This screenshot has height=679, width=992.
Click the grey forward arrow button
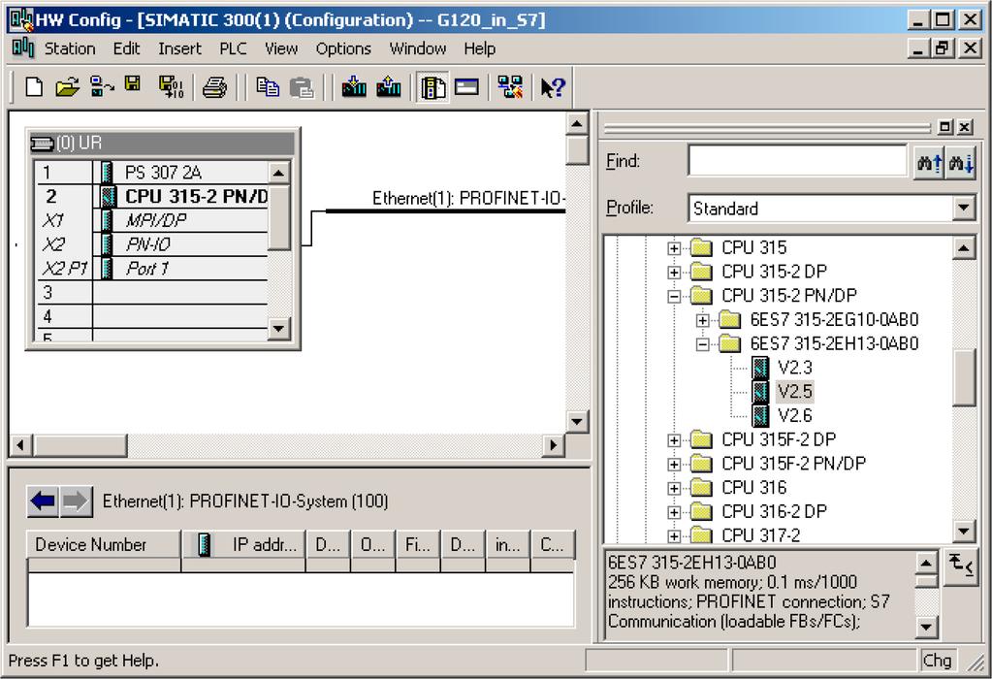pos(76,501)
